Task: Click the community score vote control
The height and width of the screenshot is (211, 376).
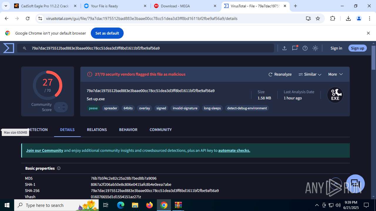Action: 61,107
